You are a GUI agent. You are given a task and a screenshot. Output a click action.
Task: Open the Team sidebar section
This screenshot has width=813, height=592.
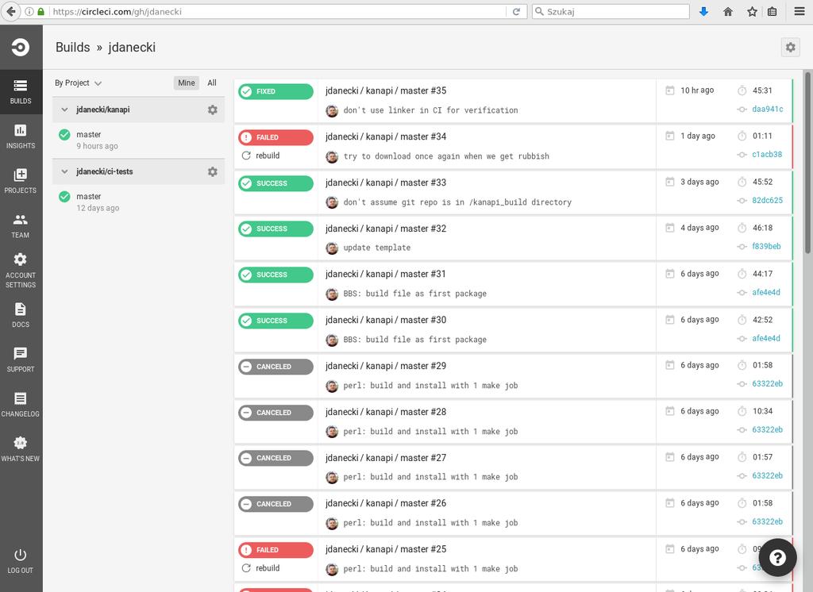click(21, 225)
